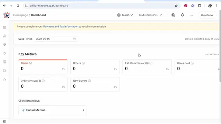Click the Data Period date field

coord(56,39)
